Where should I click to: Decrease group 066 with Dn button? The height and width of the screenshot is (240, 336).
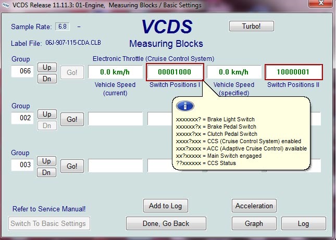[x=47, y=79]
